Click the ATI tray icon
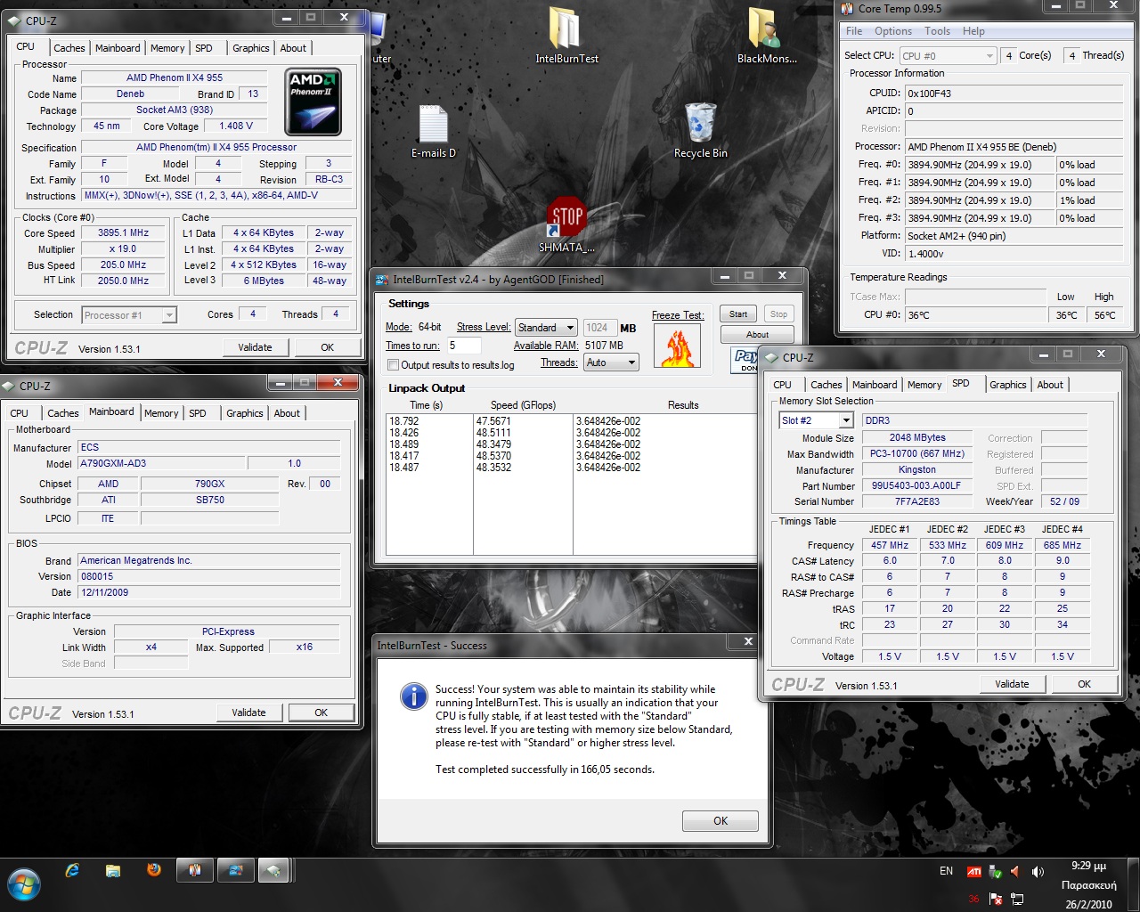Screen dimensions: 1140x912 [974, 872]
